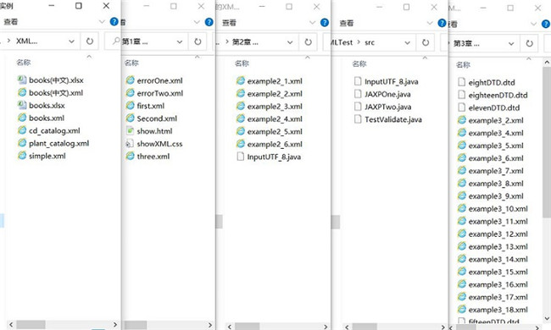Screen dimensions: 551x330
Task: Click the MLTest breadcrumb in the src window
Action: click(x=342, y=42)
